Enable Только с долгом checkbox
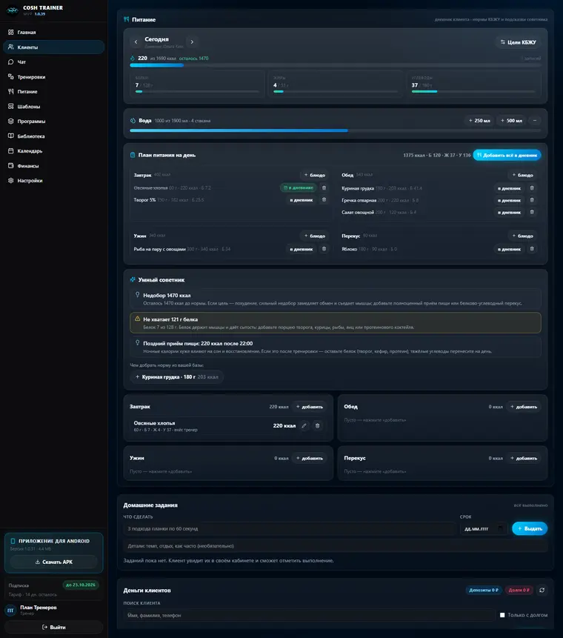This screenshot has height=638, width=563. coord(502,615)
